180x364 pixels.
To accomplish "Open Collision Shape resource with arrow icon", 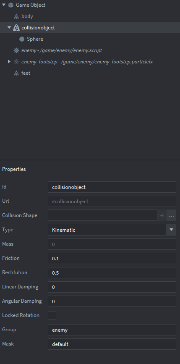I will click(162, 216).
